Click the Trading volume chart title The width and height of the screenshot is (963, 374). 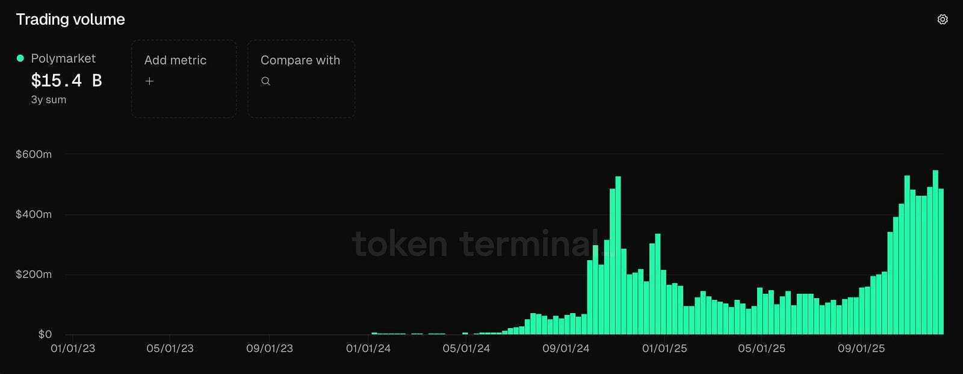(70, 19)
